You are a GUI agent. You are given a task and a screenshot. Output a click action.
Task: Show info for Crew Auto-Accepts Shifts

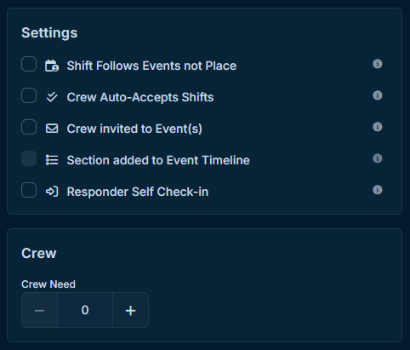[x=378, y=95]
